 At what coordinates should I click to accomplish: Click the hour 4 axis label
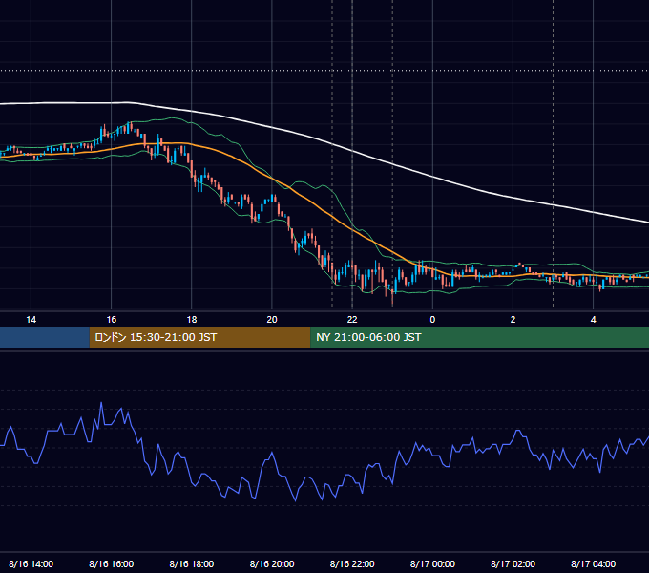[593, 320]
